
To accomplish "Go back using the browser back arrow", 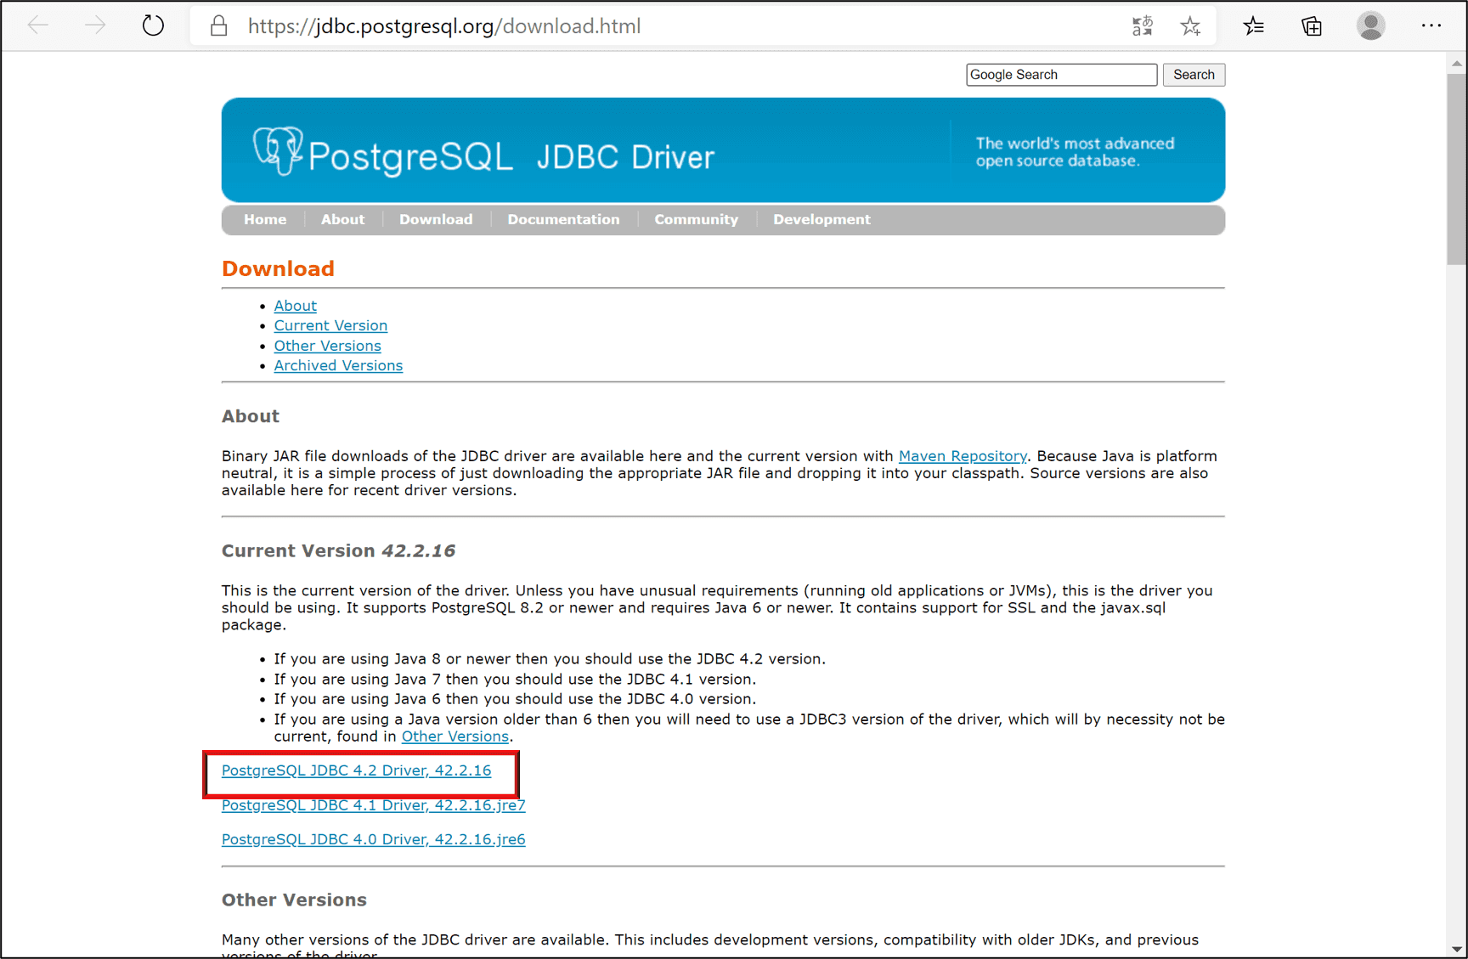I will click(x=38, y=25).
